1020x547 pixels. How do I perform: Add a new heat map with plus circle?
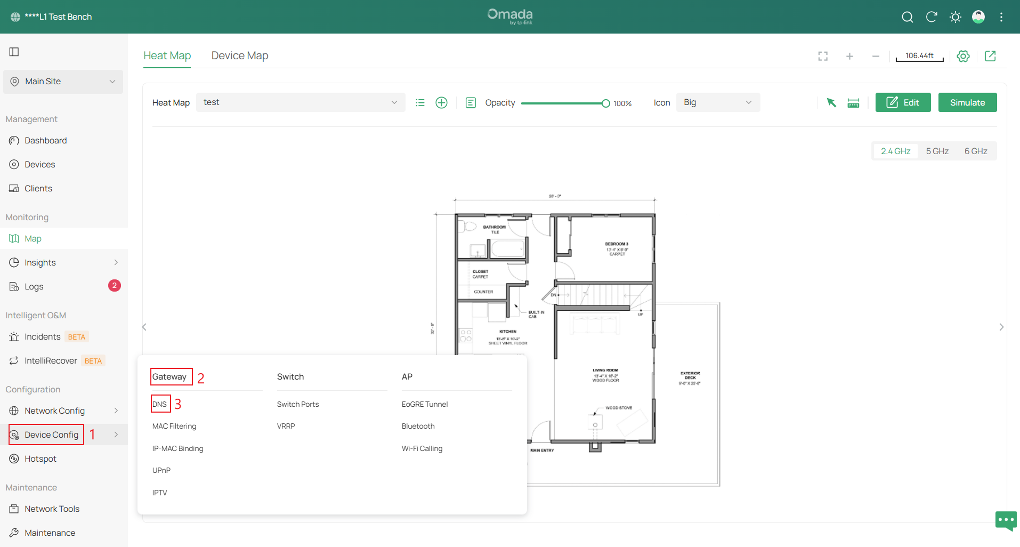click(441, 103)
